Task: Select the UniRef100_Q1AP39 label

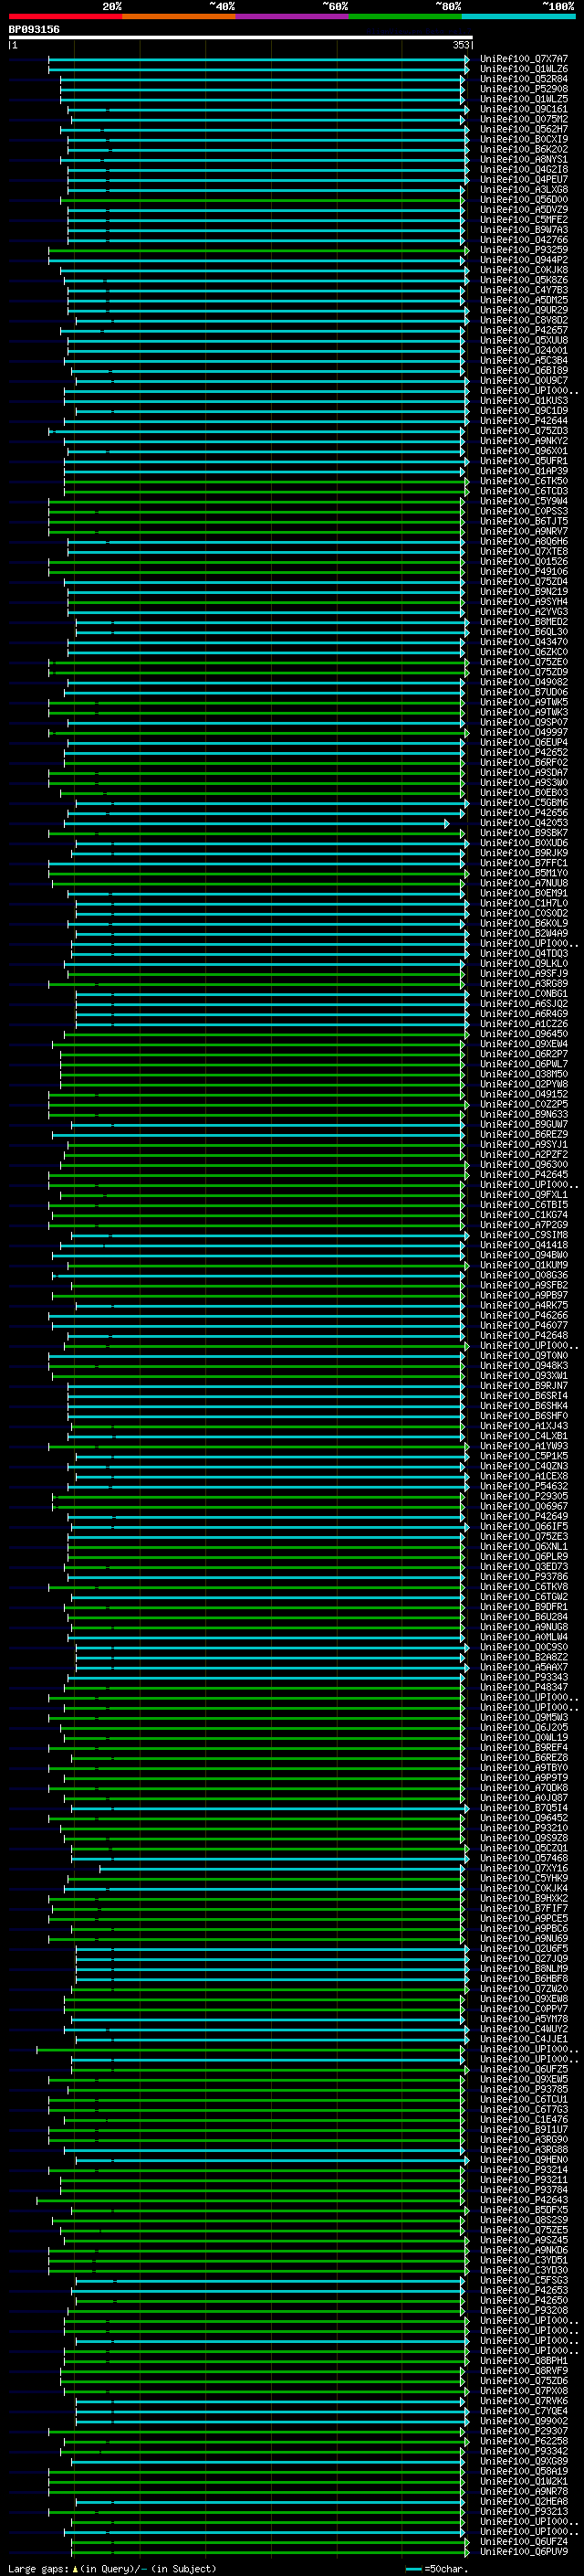Action: click(523, 471)
